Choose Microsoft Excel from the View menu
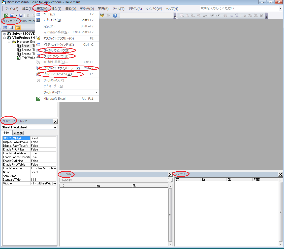The height and width of the screenshot is (249, 284). click(67, 98)
